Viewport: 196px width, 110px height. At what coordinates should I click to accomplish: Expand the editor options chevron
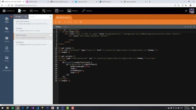(x=194, y=27)
